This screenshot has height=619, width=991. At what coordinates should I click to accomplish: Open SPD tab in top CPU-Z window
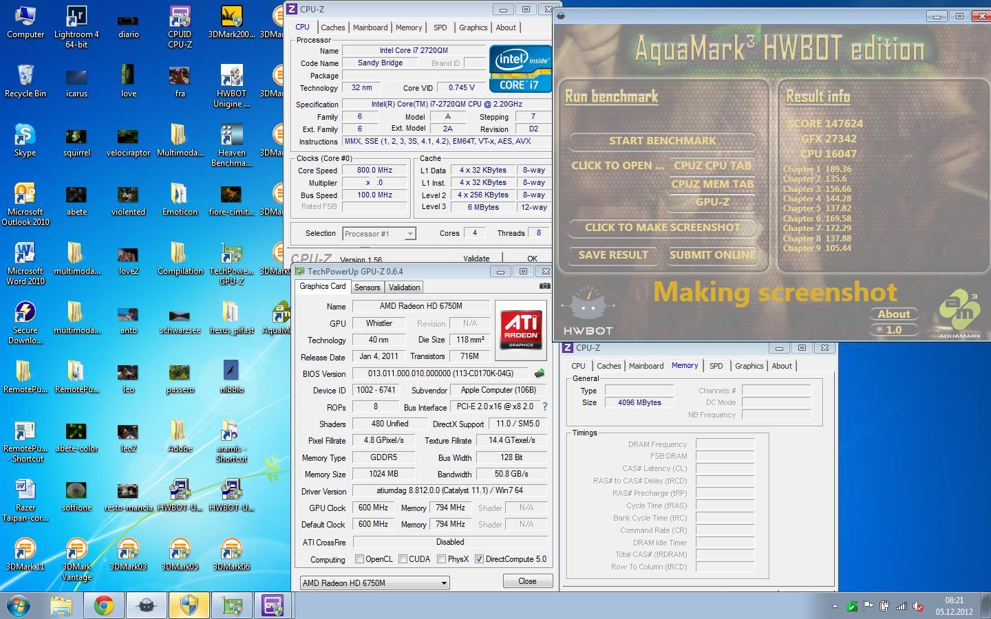click(440, 28)
